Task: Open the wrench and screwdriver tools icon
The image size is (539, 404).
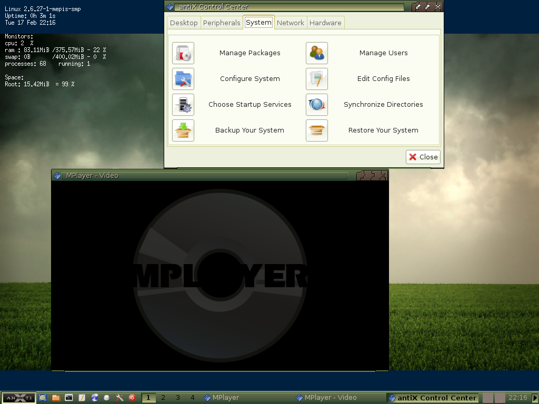Action: [x=119, y=398]
